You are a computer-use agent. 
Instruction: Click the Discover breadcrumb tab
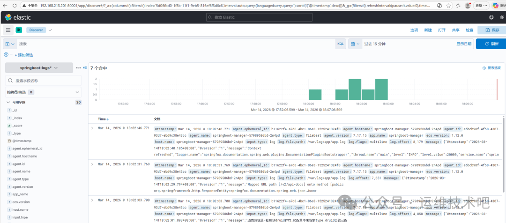point(36,30)
